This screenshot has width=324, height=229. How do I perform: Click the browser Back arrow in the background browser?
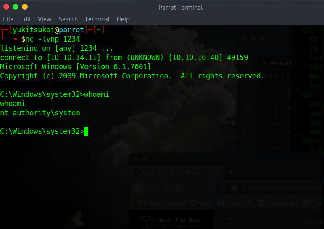(138, 188)
